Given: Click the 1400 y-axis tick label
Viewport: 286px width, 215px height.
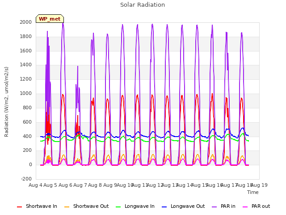Looking at the screenshot, I should 26,64.
